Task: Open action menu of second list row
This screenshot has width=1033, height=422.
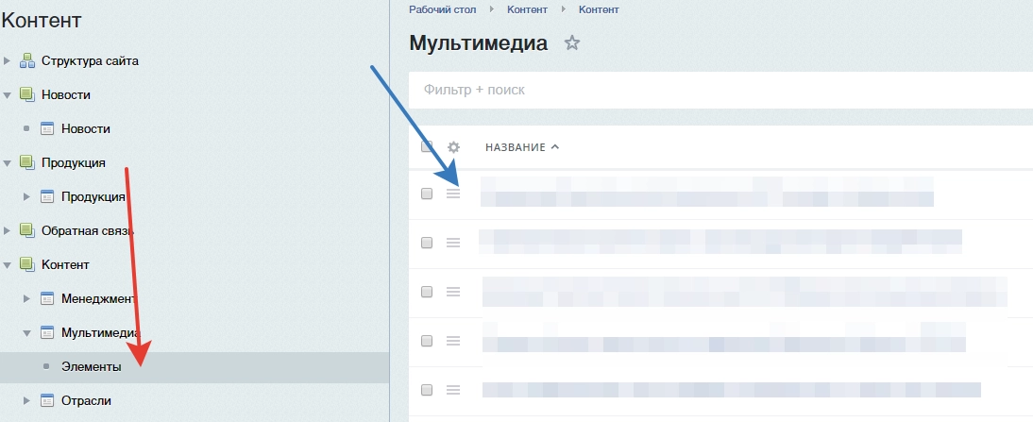Action: 453,243
